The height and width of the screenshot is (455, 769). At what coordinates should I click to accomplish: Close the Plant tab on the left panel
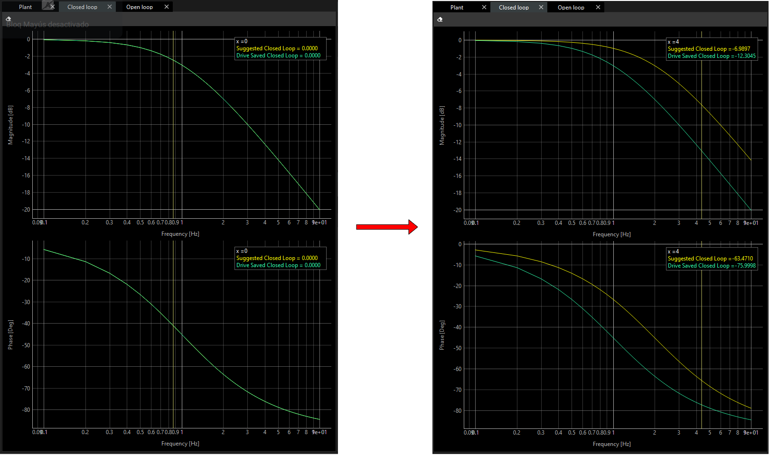pos(52,7)
